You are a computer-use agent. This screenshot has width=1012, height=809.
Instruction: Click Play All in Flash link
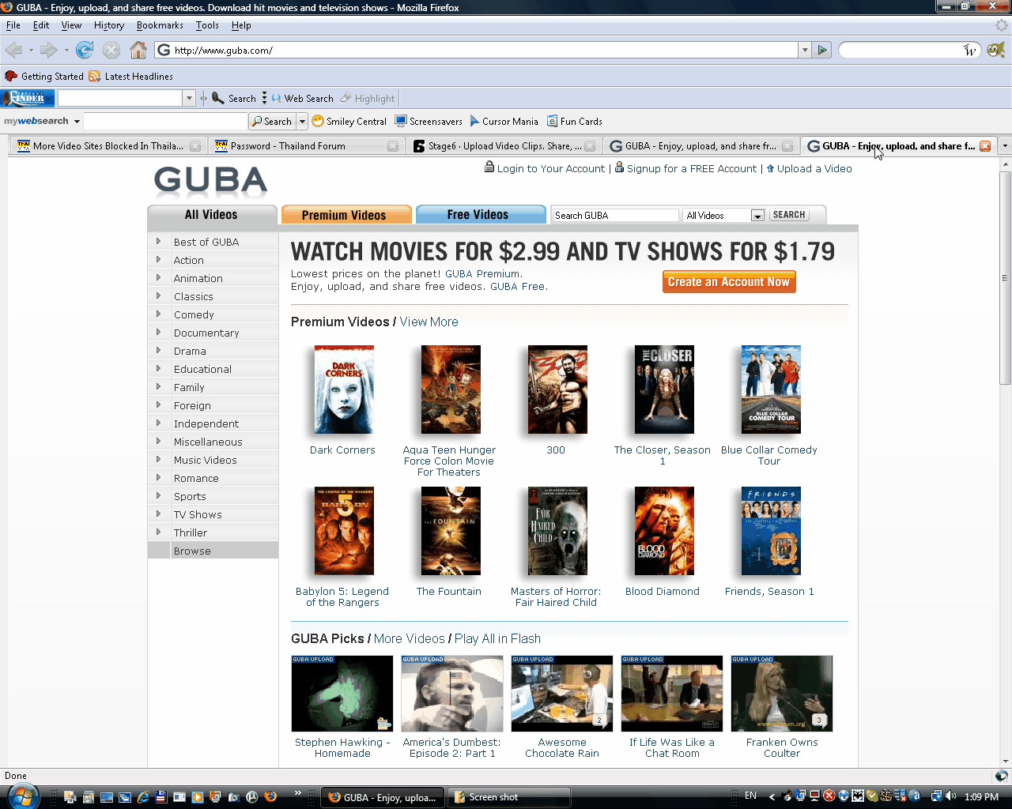pyautogui.click(x=497, y=638)
